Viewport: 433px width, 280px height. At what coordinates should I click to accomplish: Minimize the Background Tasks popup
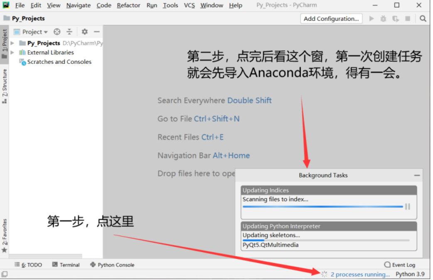click(417, 175)
